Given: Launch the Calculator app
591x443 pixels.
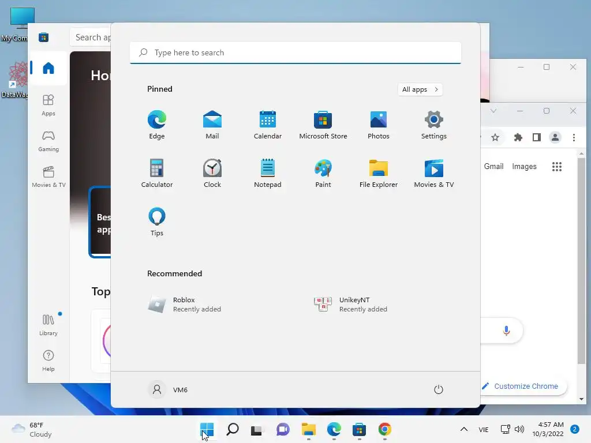Looking at the screenshot, I should tap(157, 173).
